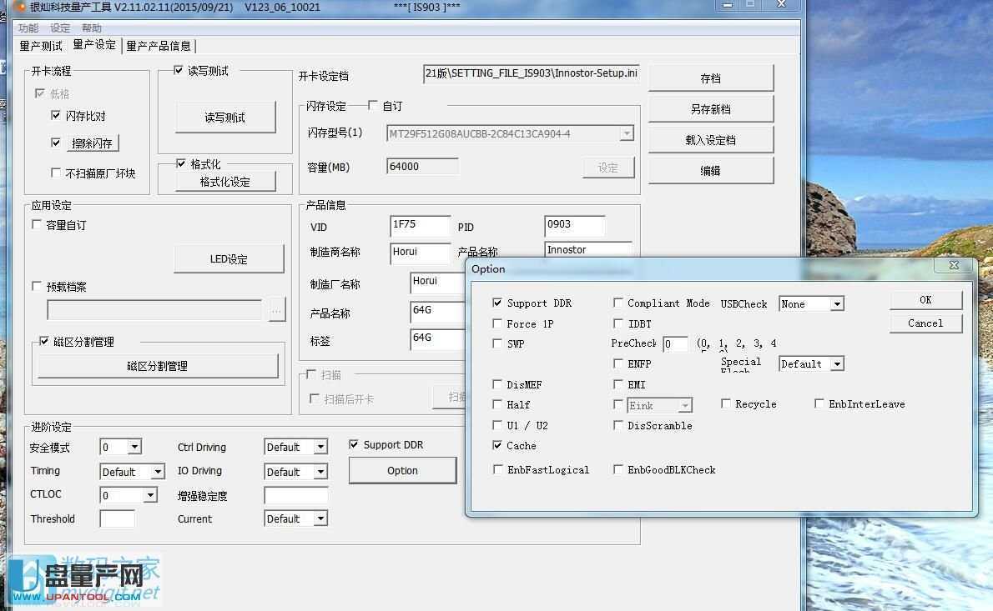
Task: Open the Special Flash dropdown showing Default
Action: point(838,363)
